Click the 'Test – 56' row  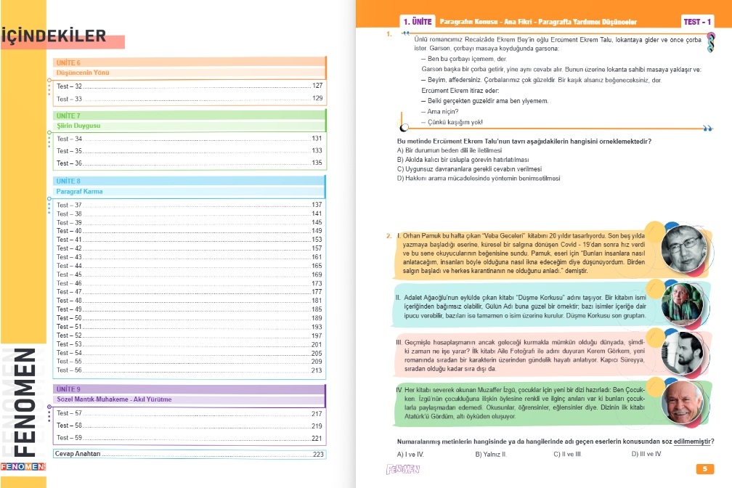pyautogui.click(x=189, y=370)
